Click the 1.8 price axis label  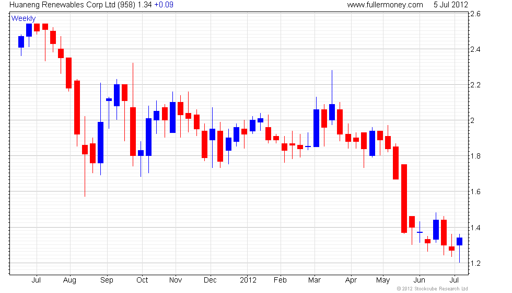pyautogui.click(x=475, y=156)
